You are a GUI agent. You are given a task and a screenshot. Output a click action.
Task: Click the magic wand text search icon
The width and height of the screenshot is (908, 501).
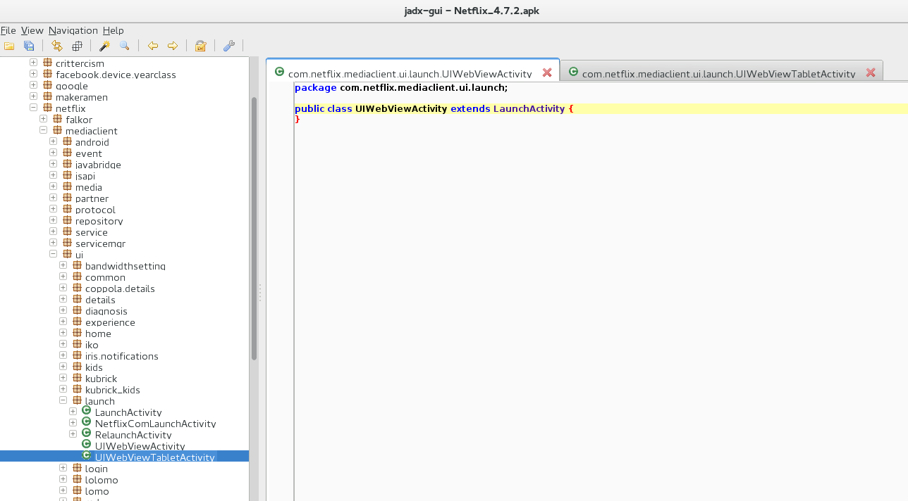(x=104, y=46)
